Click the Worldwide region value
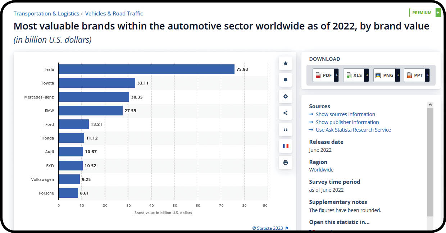Viewport: 446px width, 233px height. click(x=321, y=170)
